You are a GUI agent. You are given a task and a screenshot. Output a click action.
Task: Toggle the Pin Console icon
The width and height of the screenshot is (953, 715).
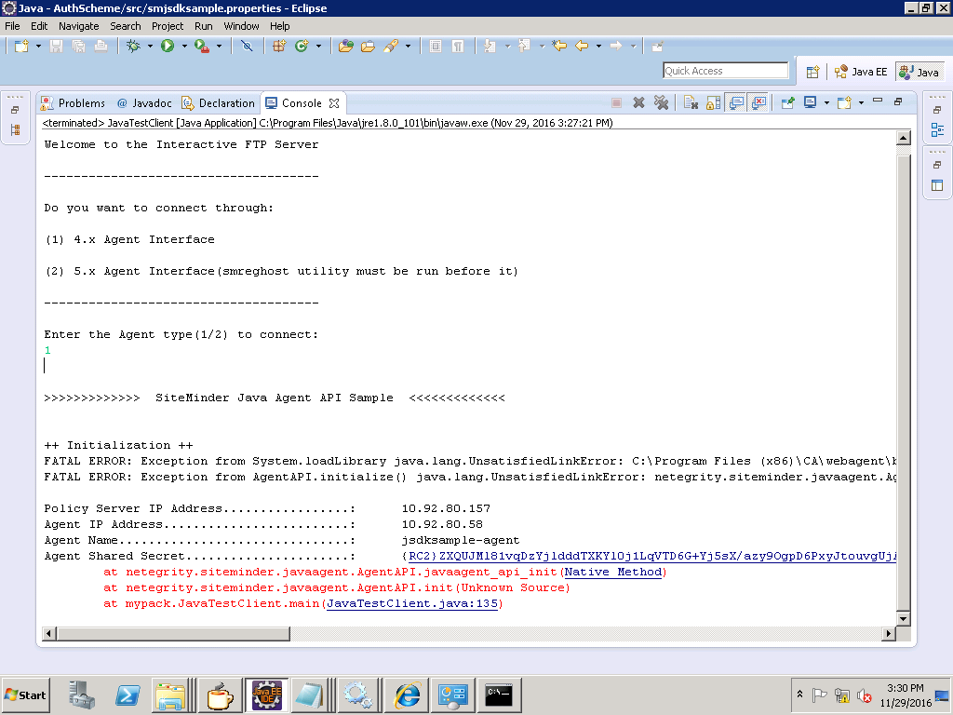(x=787, y=102)
